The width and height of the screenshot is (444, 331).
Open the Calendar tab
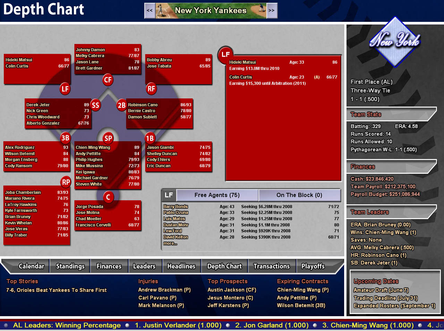pyautogui.click(x=31, y=266)
